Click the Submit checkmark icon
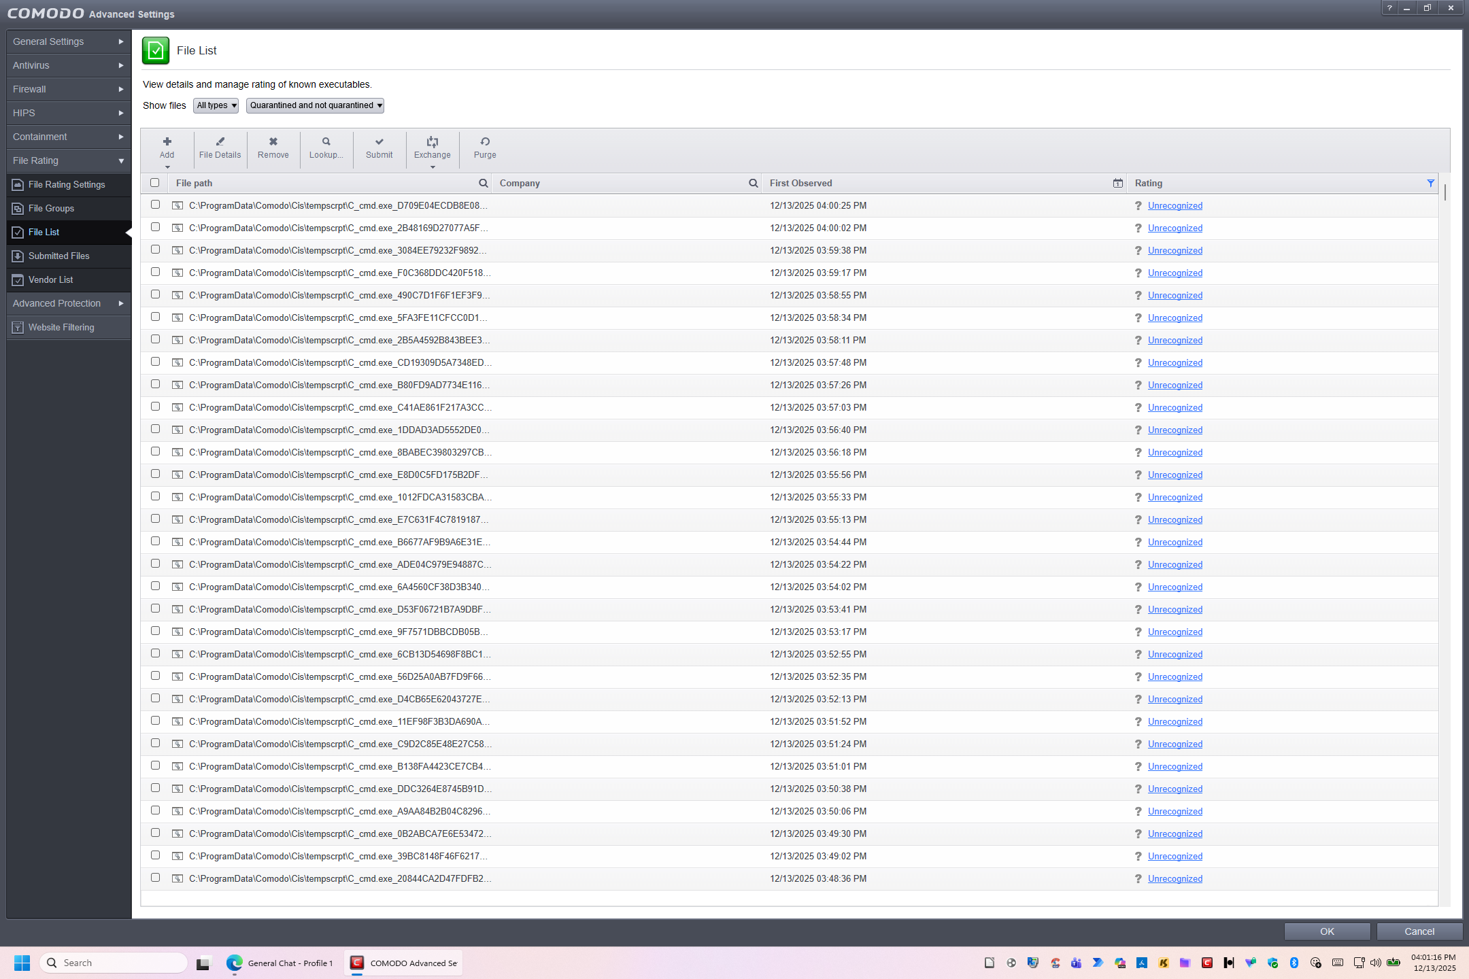Screen dimensions: 1469x979 coord(379,142)
